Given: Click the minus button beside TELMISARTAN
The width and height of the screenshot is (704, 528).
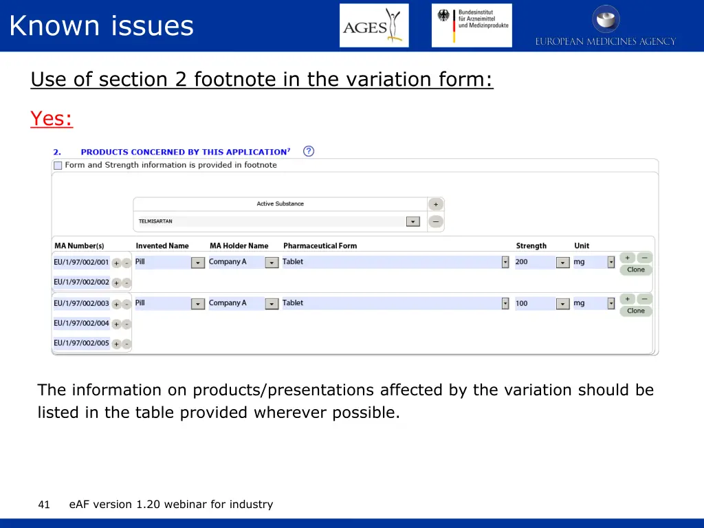Looking at the screenshot, I should (x=435, y=221).
